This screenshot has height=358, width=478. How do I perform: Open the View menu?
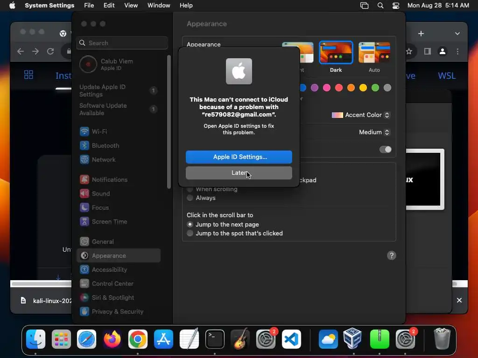pyautogui.click(x=131, y=6)
